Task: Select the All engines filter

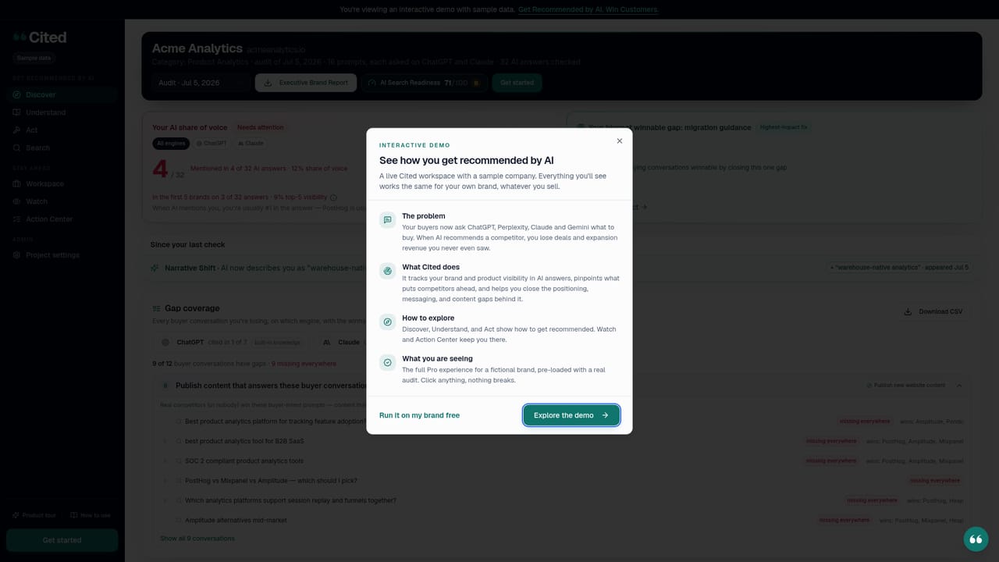Action: 171,144
